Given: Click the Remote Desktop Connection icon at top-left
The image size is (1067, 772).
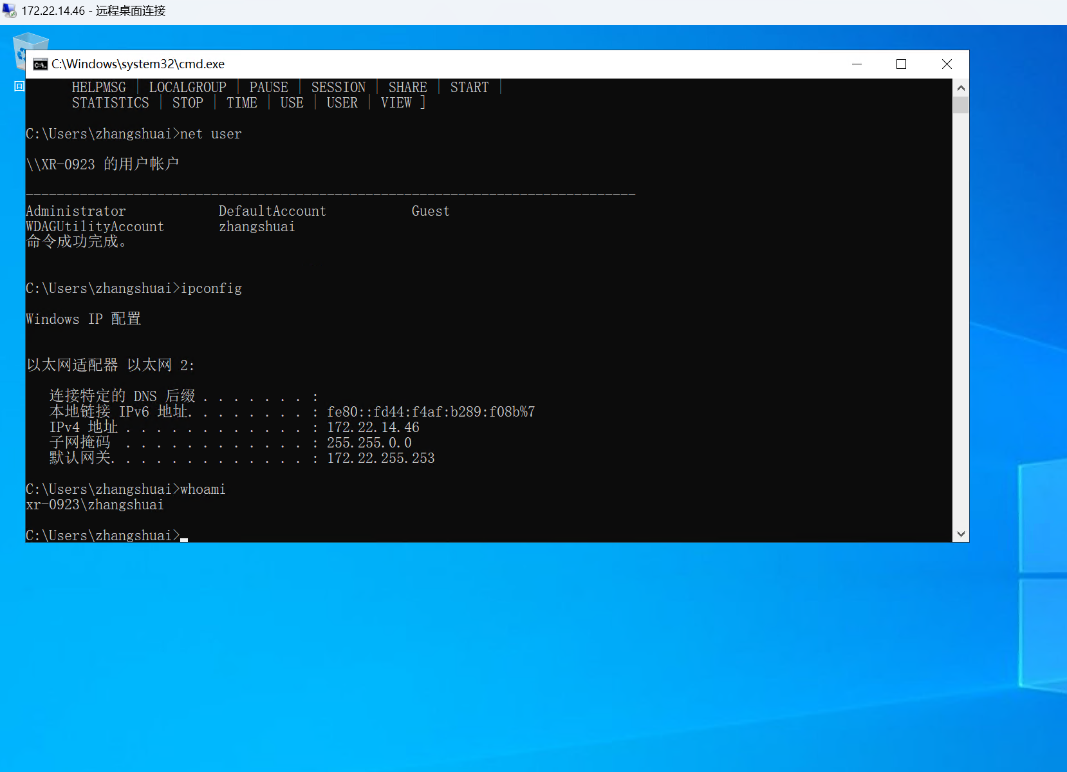Looking at the screenshot, I should 9,11.
